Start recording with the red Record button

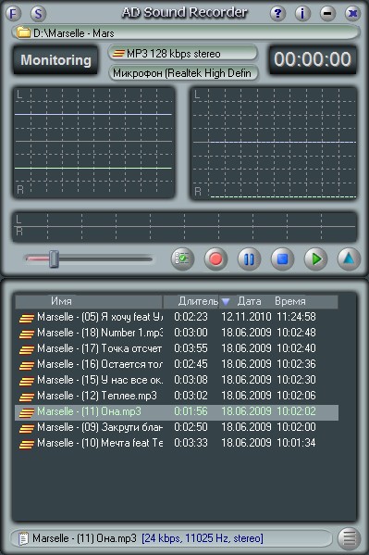[x=215, y=259]
